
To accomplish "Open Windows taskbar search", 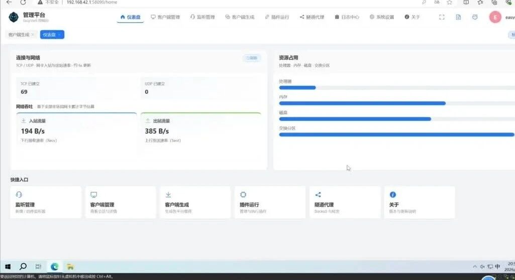I will 23,266.
